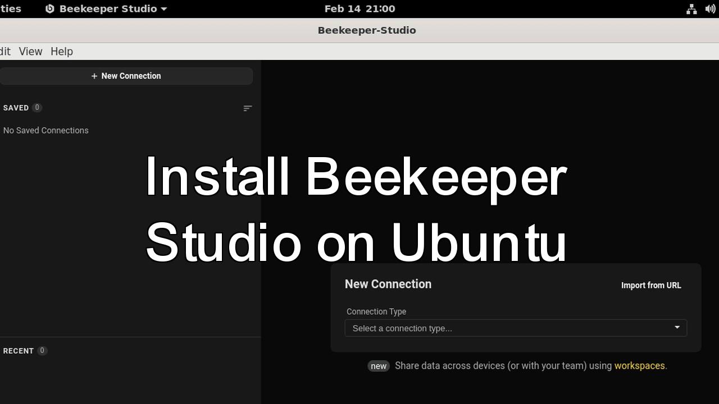Click the RECENT section header
The image size is (719, 404).
[x=19, y=351]
